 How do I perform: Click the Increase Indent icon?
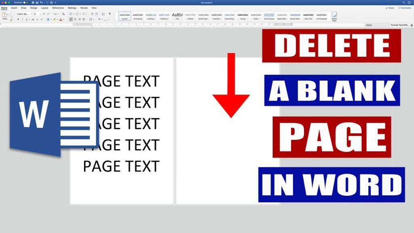[x=96, y=14]
